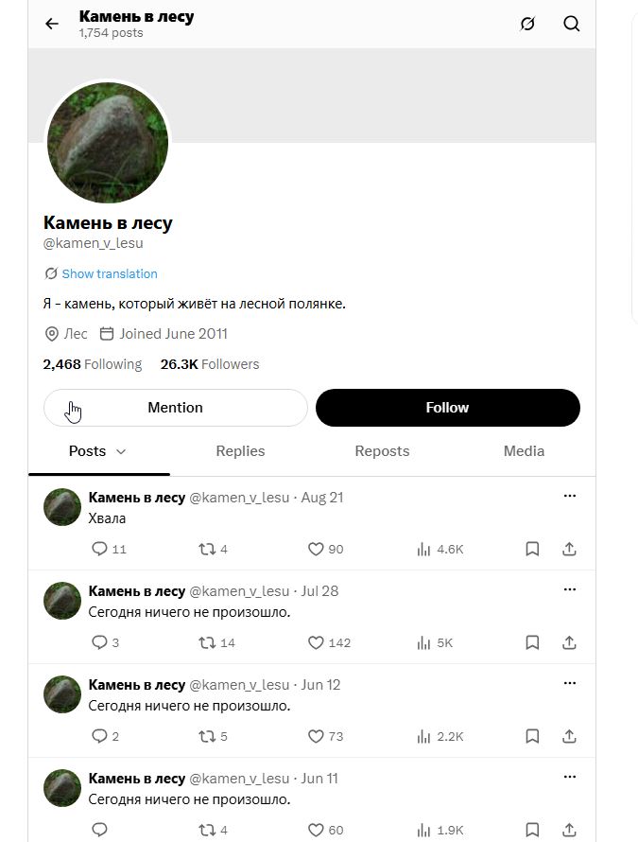Viewport: 638px width, 842px height.
Task: Click Show translation link
Action: click(110, 273)
